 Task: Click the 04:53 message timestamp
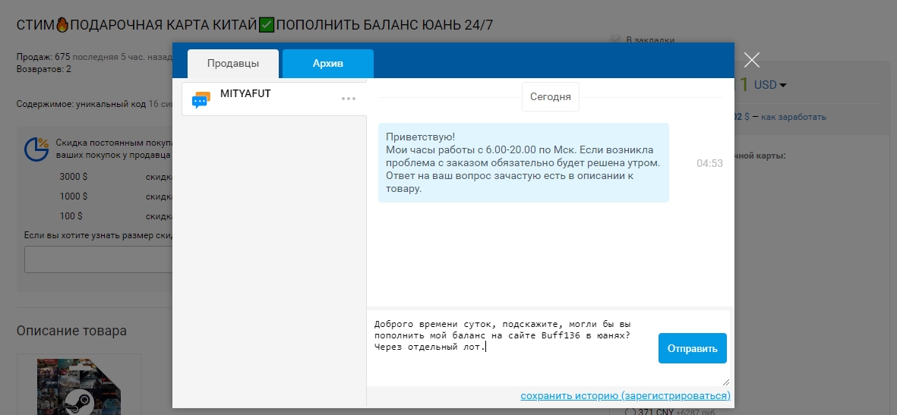click(x=709, y=163)
